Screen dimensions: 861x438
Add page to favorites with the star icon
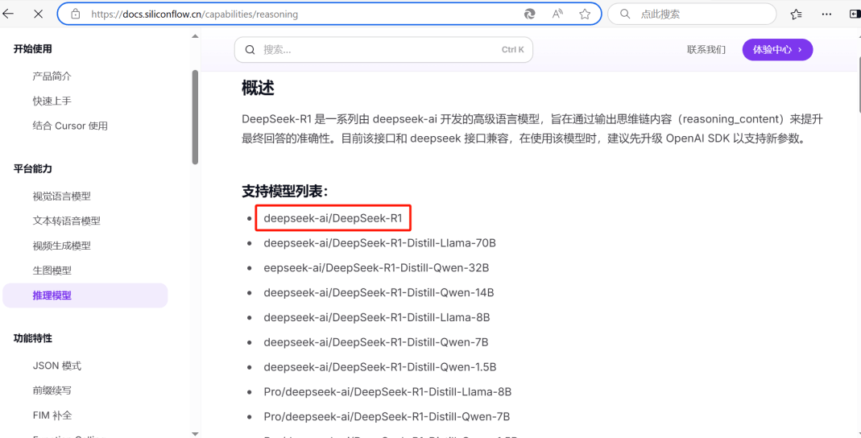[585, 14]
